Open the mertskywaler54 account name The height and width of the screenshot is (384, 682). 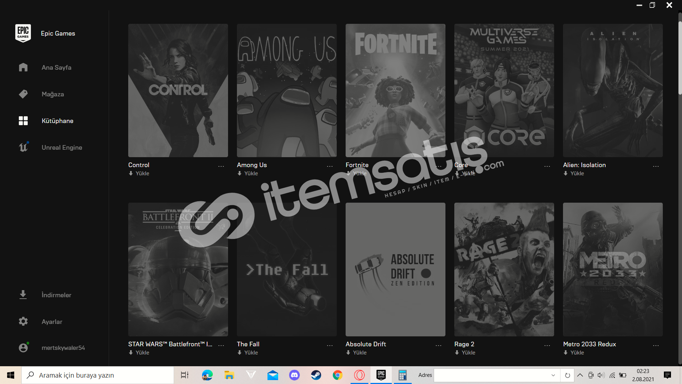pos(63,348)
